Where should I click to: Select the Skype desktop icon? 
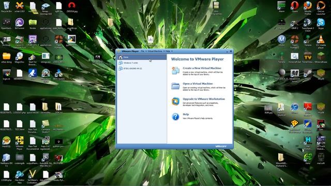321,24
